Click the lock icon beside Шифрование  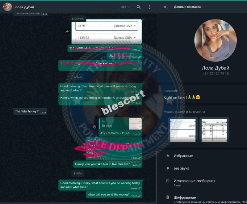click(168, 197)
